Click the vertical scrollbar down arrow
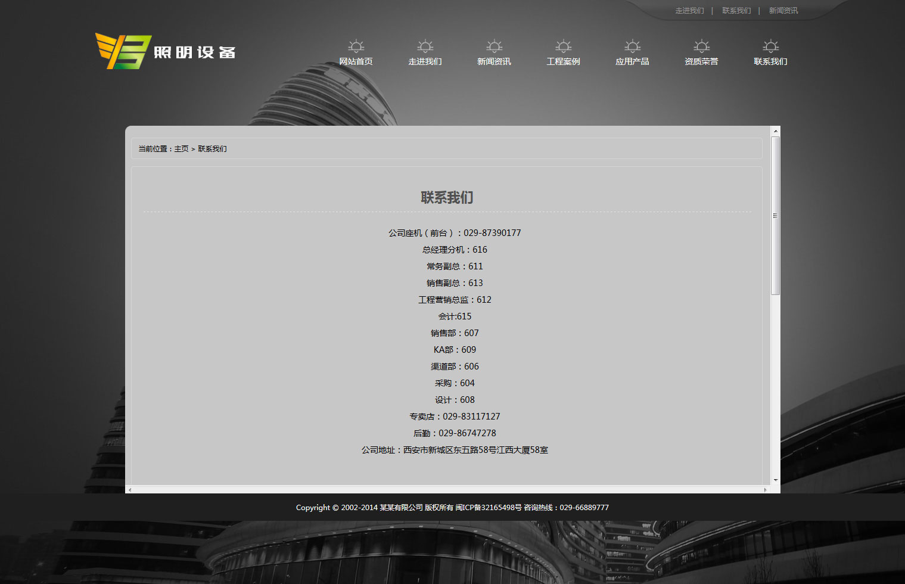The height and width of the screenshot is (584, 905). point(775,480)
